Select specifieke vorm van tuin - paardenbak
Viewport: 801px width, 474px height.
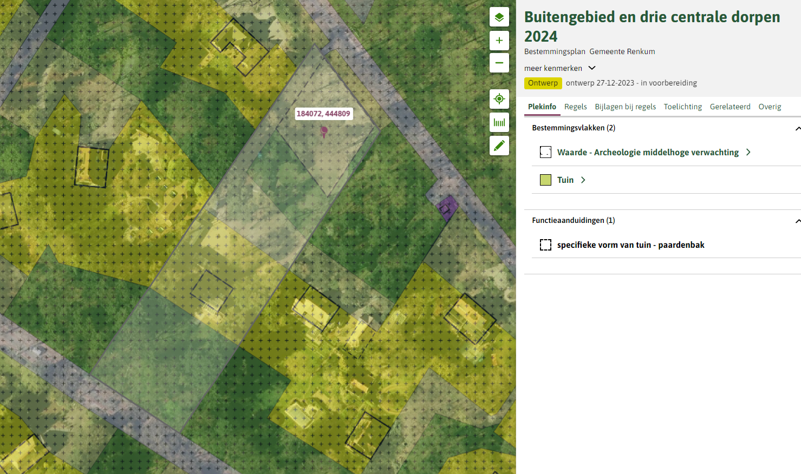[631, 245]
